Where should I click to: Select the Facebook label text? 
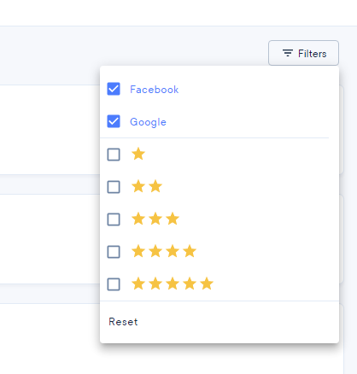[x=155, y=90]
